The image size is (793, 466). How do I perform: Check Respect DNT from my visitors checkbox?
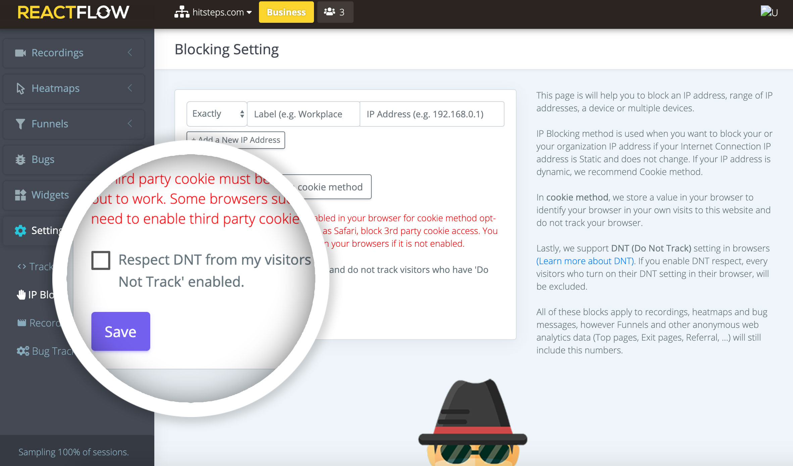coord(101,260)
